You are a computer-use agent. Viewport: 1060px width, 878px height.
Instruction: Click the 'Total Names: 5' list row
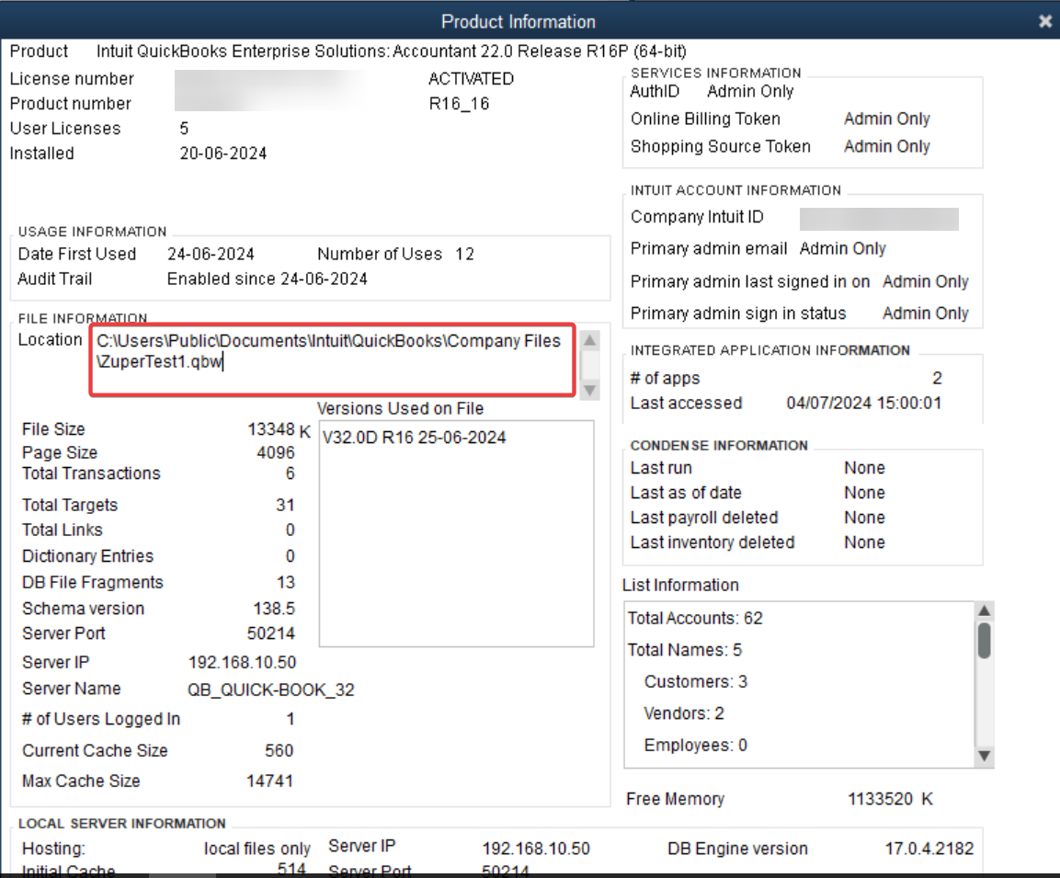(684, 650)
